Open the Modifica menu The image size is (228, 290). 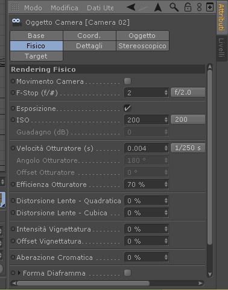click(x=65, y=8)
